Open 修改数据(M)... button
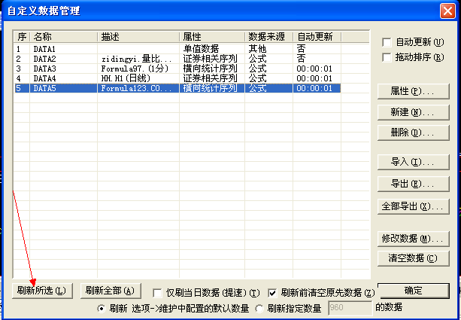Image resolution: width=461 pixels, height=320 pixels. click(414, 239)
